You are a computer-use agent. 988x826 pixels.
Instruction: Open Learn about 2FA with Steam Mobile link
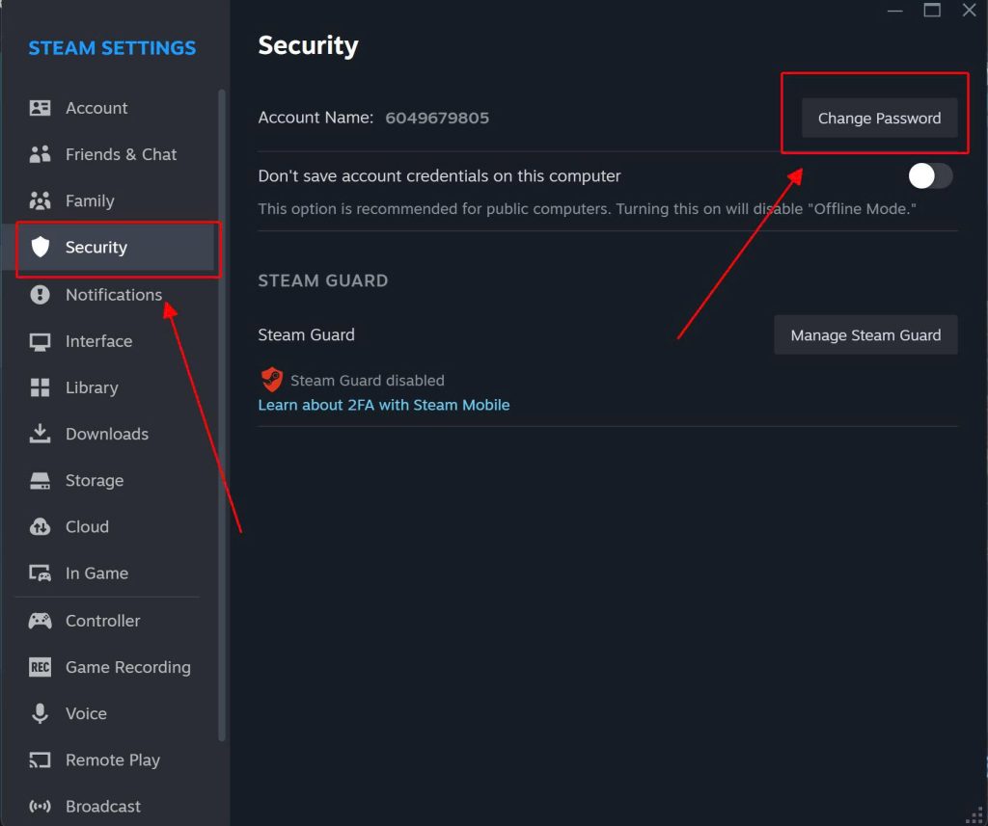(x=384, y=405)
